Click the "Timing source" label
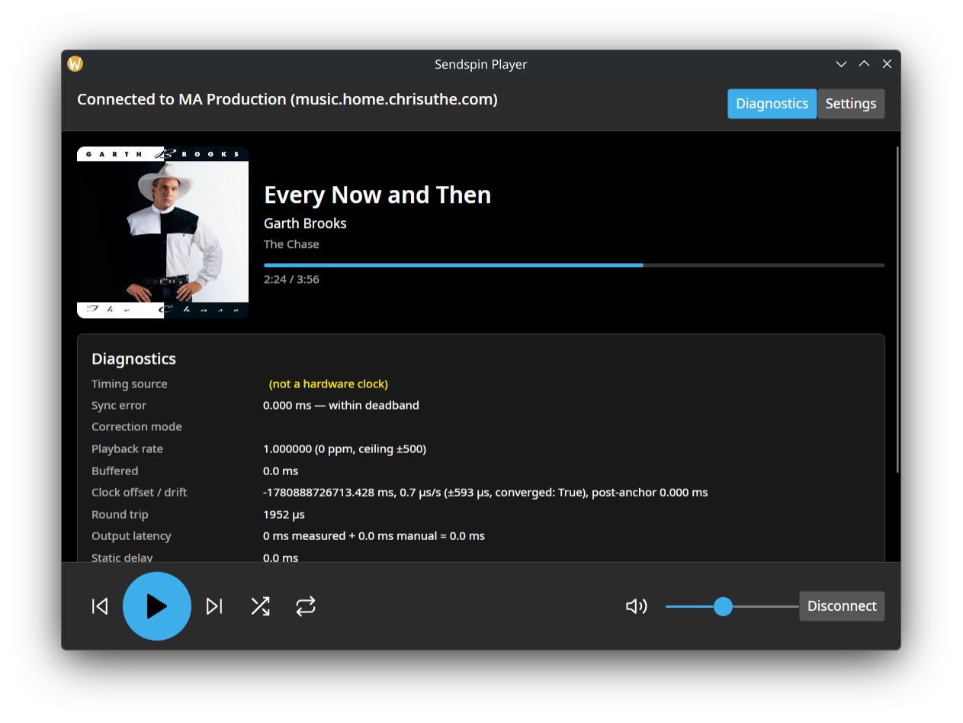 [x=129, y=384]
